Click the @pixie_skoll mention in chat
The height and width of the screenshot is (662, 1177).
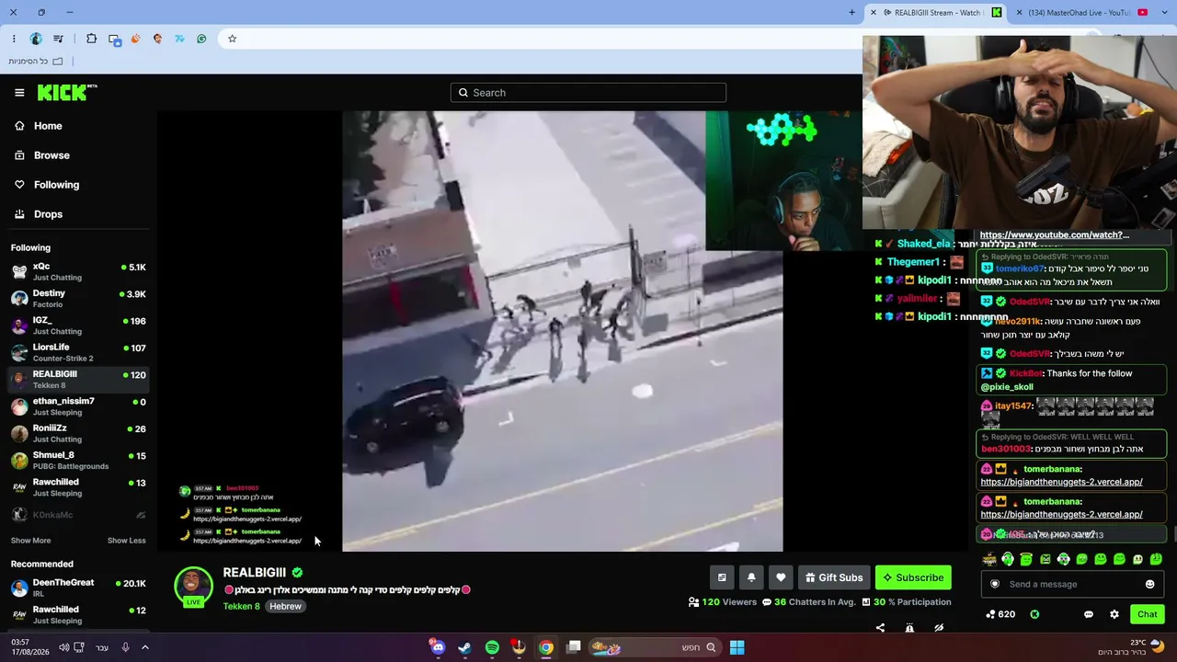(1007, 387)
